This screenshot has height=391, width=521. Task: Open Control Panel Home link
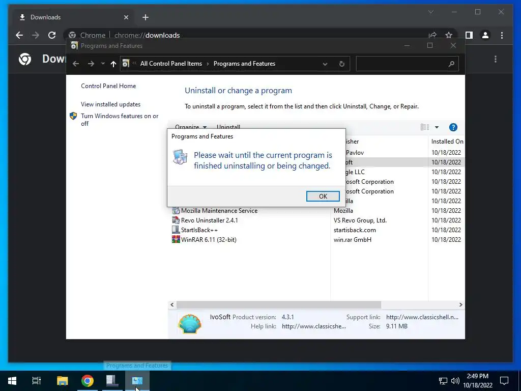coord(108,86)
